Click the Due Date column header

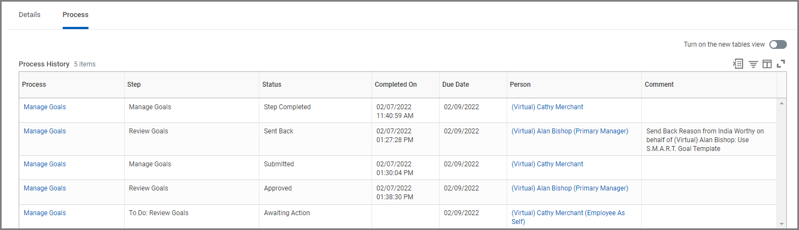(x=456, y=85)
